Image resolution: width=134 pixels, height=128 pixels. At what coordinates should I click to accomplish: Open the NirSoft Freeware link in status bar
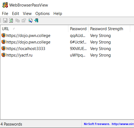(109, 124)
